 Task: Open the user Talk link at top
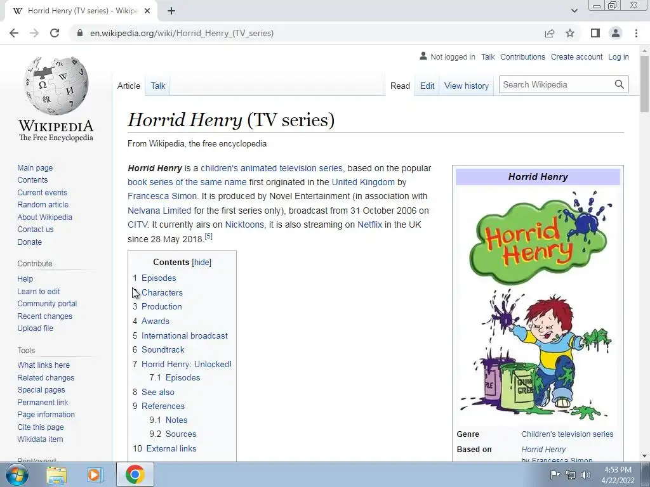pos(488,56)
